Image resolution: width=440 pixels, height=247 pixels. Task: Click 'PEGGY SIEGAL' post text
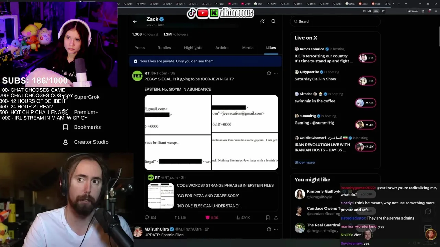pos(189,79)
